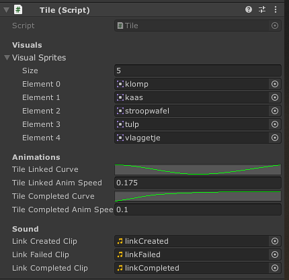Click object picker for vlaggetje sprite
The width and height of the screenshot is (289, 280).
tap(275, 138)
